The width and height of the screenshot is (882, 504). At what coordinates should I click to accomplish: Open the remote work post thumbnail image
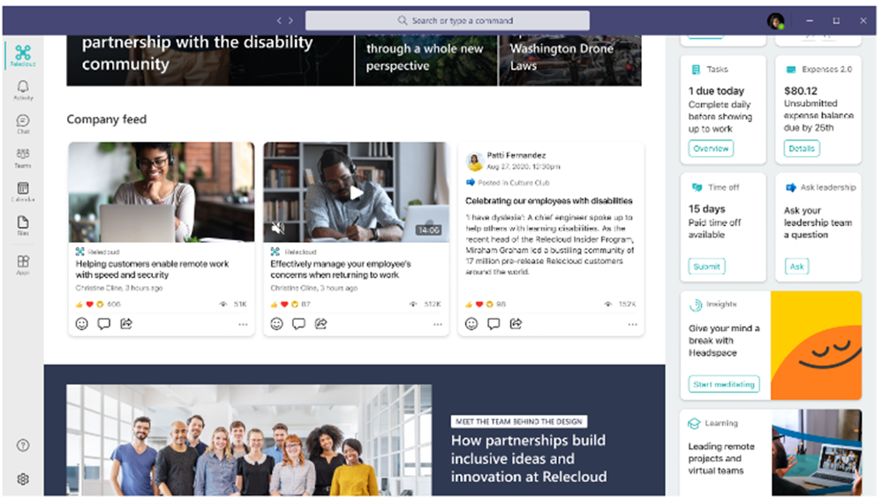click(162, 192)
